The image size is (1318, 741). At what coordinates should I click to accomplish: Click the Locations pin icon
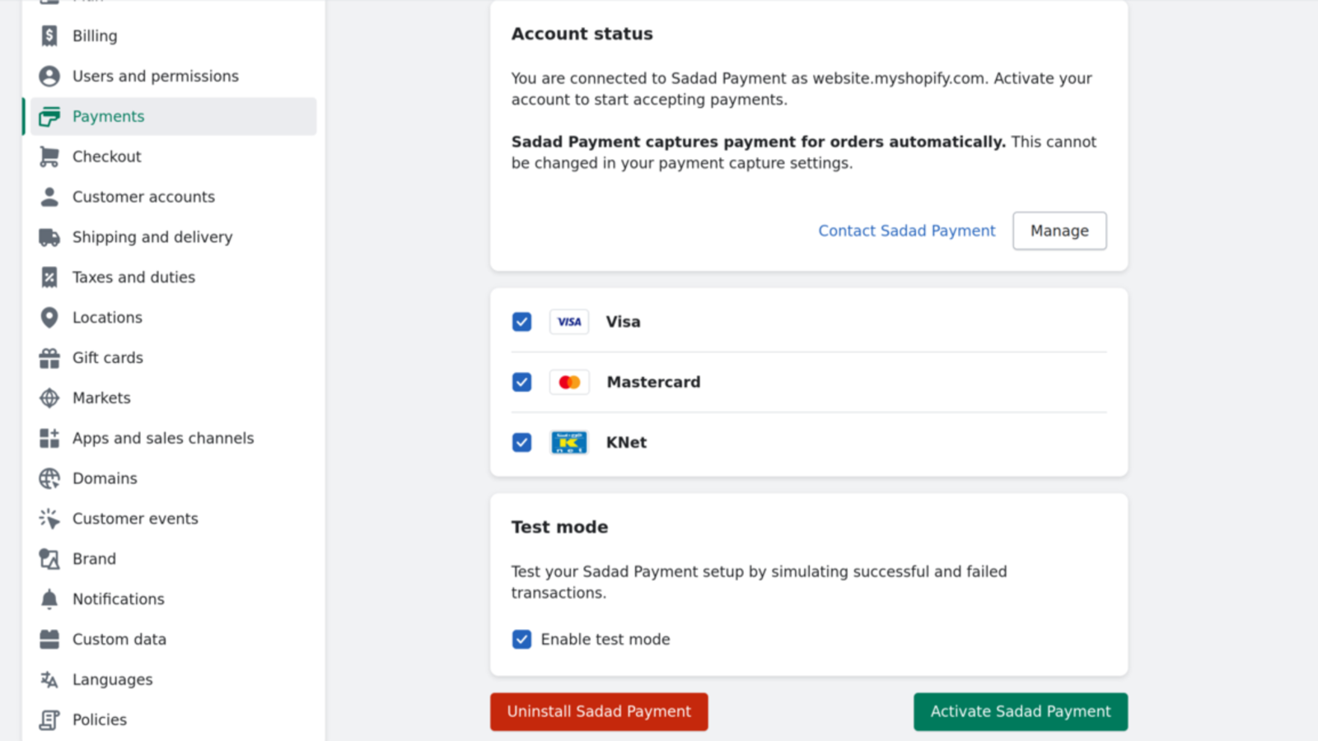click(49, 317)
